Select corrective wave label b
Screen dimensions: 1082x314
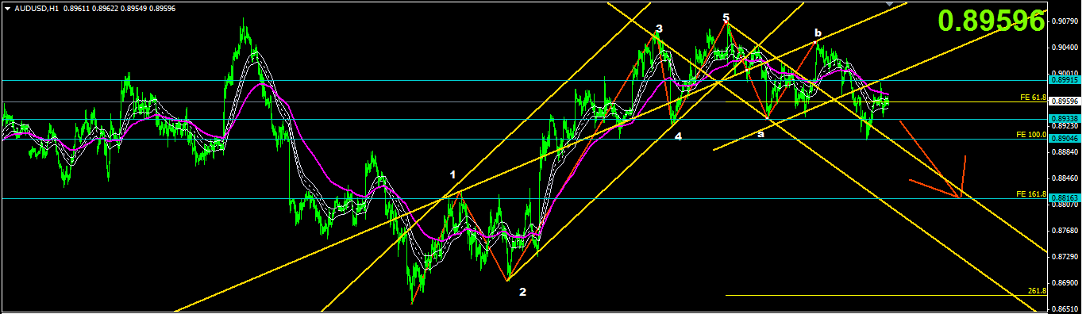coord(818,33)
